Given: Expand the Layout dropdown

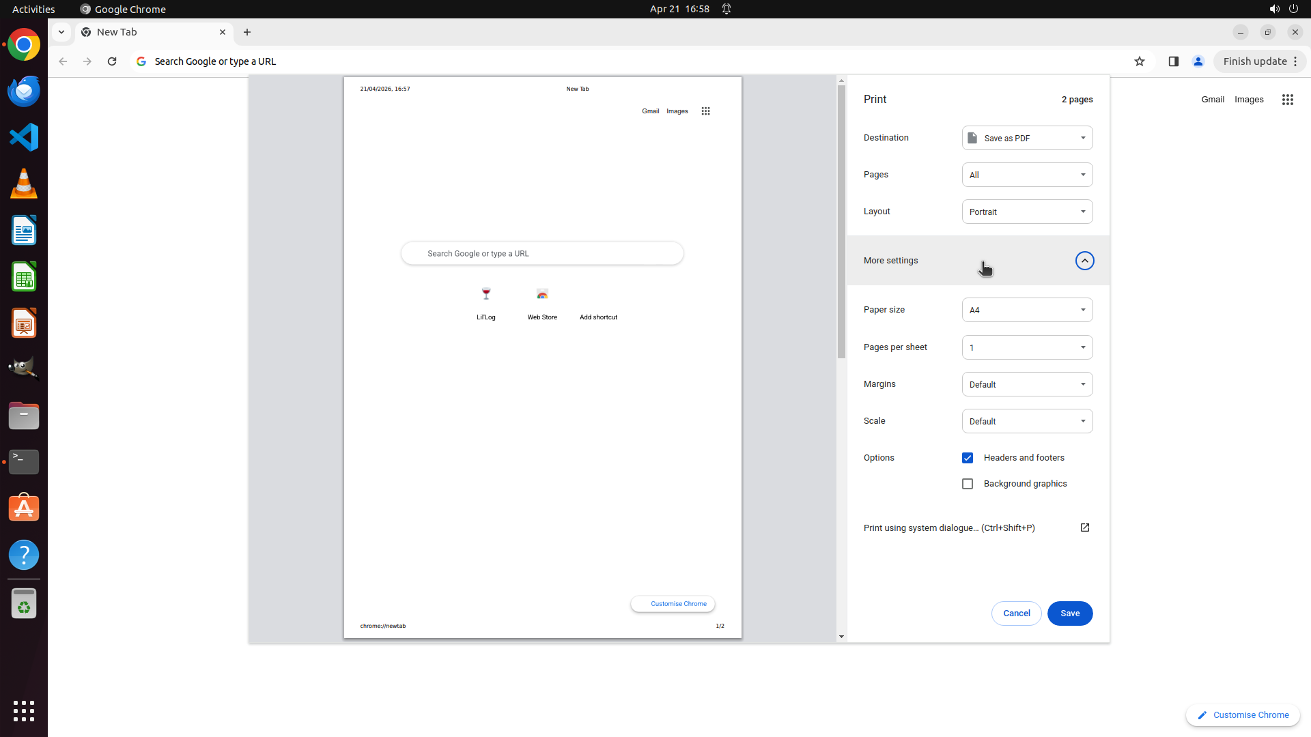Looking at the screenshot, I should [x=1027, y=212].
